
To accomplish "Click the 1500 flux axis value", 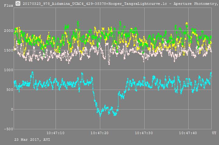I will click(x=9, y=50).
